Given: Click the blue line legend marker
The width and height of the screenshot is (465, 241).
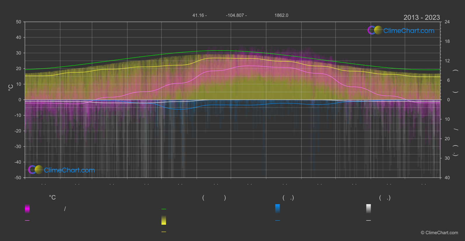Looking at the screenshot, I should pyautogui.click(x=278, y=221).
